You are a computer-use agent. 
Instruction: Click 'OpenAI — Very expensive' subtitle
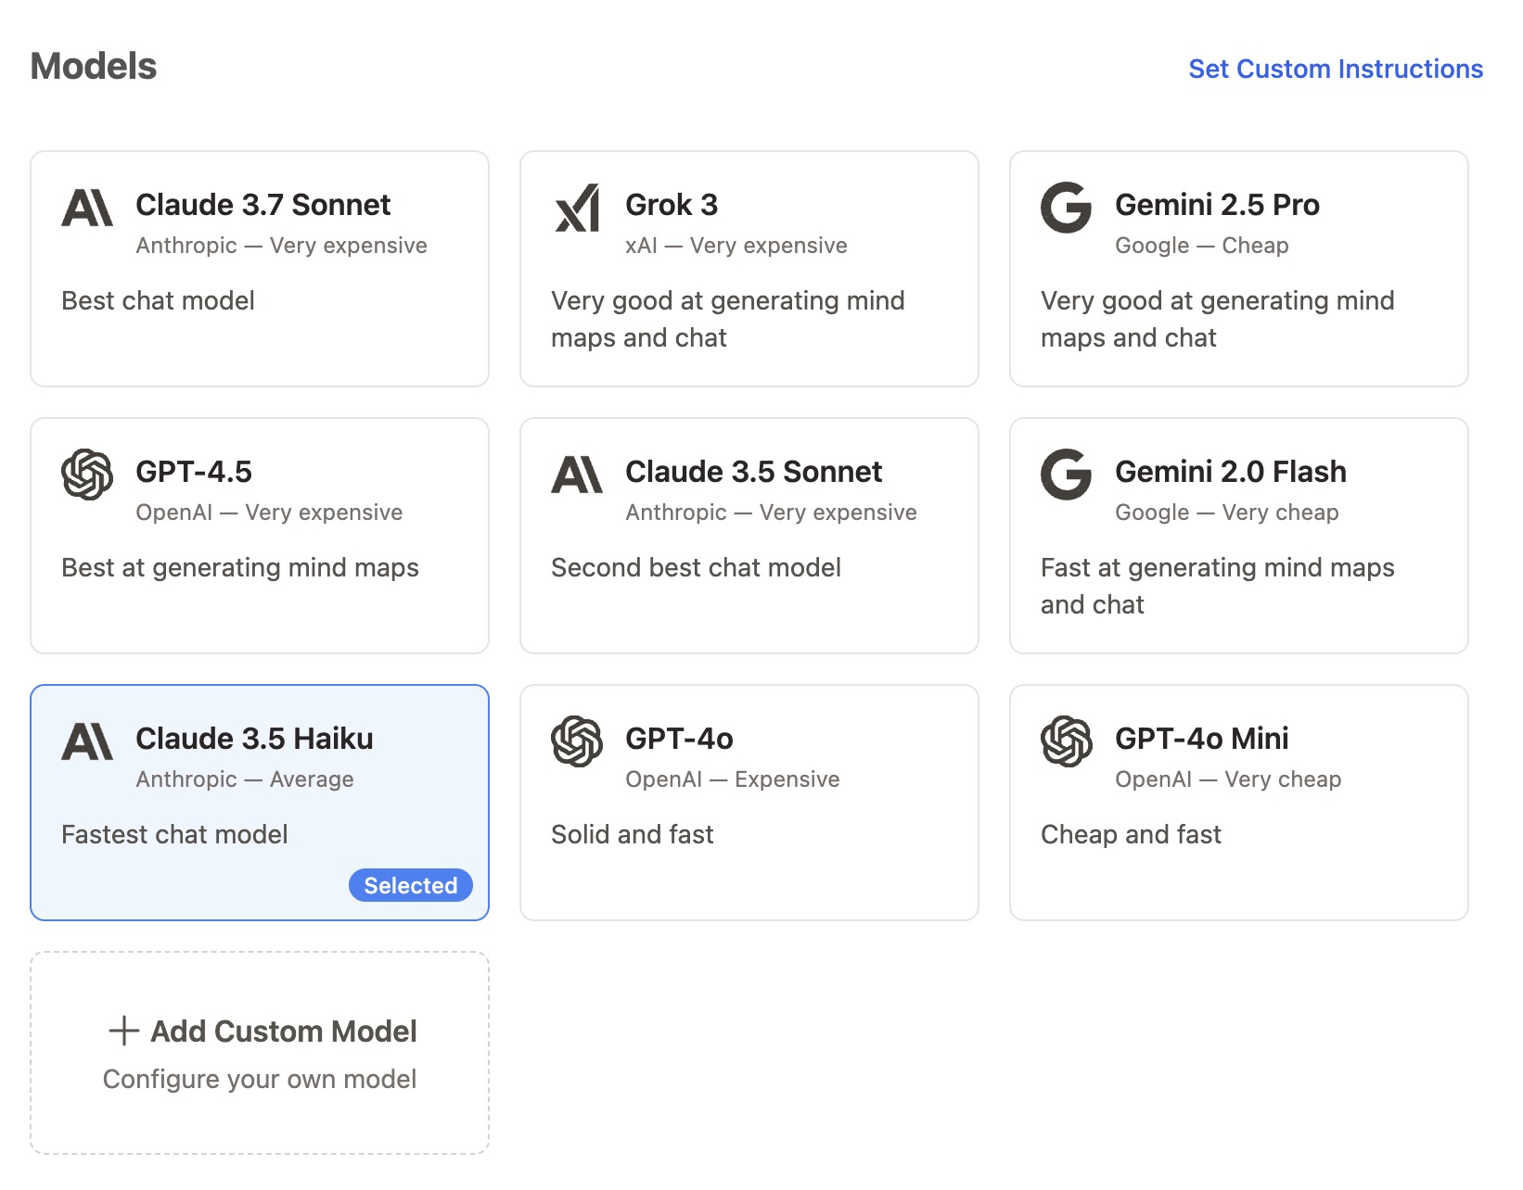pos(269,513)
